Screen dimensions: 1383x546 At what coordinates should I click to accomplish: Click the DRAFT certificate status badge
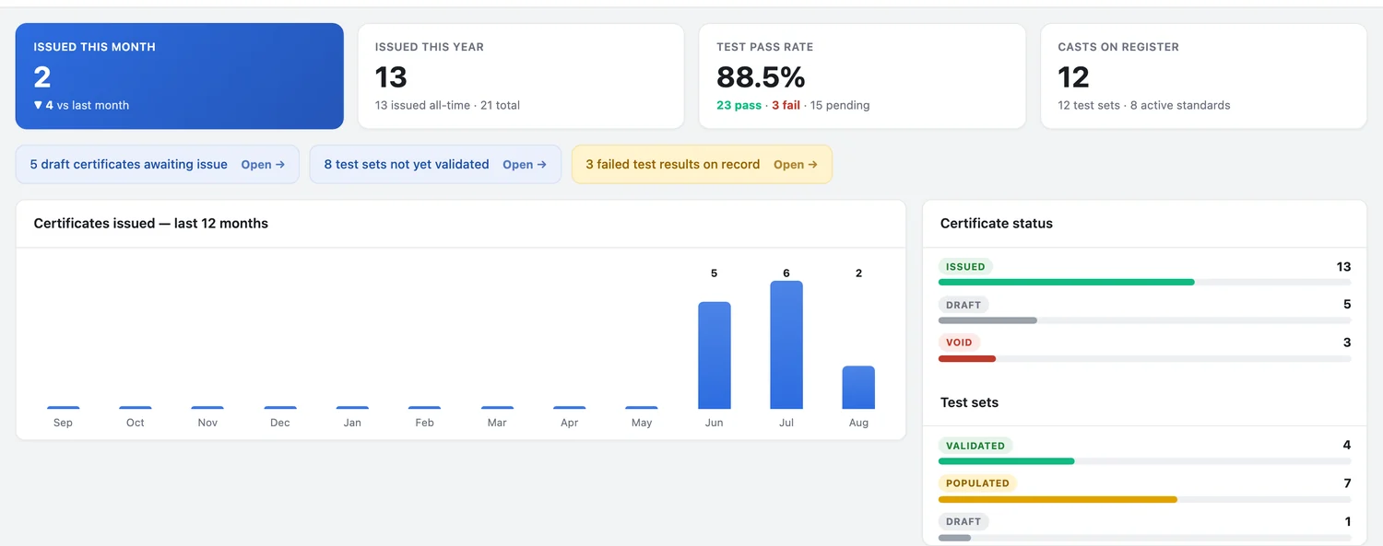point(963,305)
